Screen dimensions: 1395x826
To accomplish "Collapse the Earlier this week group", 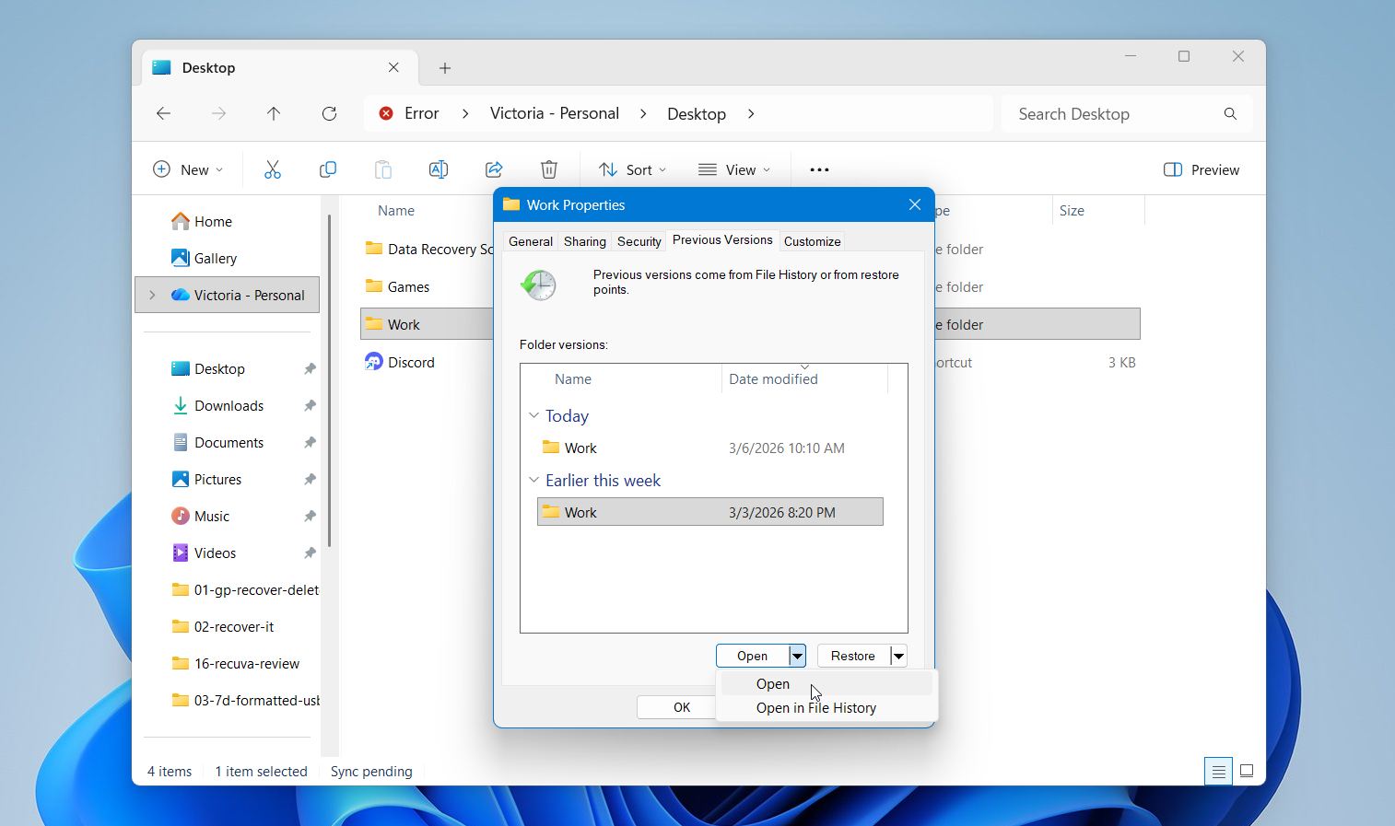I will (x=534, y=480).
